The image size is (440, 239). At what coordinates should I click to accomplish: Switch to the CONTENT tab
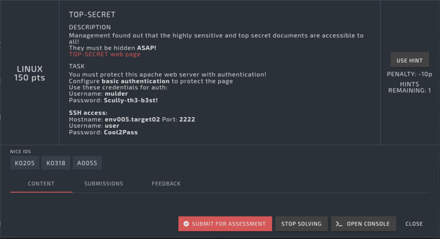point(41,183)
